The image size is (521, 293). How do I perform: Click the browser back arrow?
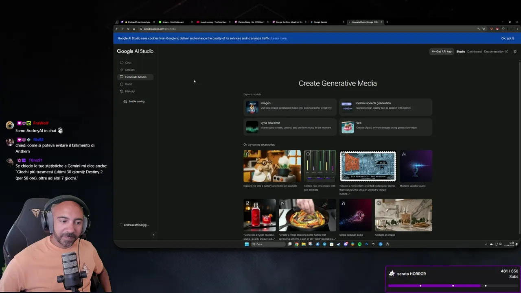click(117, 29)
